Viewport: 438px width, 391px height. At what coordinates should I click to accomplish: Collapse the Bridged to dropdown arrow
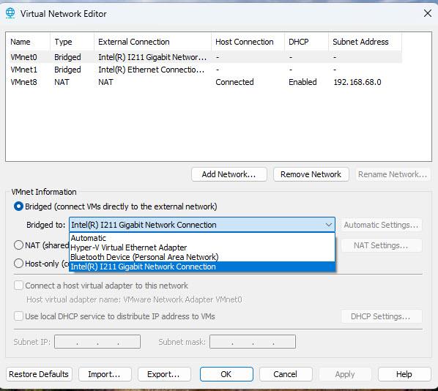tap(328, 225)
